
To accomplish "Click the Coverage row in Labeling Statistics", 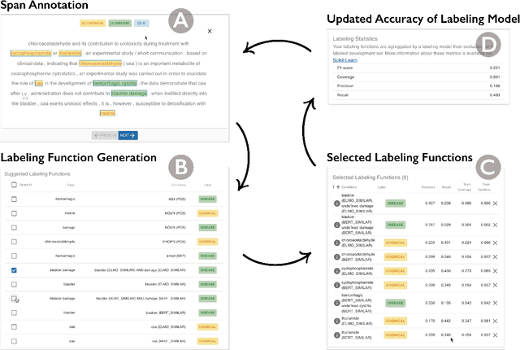I will (x=418, y=77).
